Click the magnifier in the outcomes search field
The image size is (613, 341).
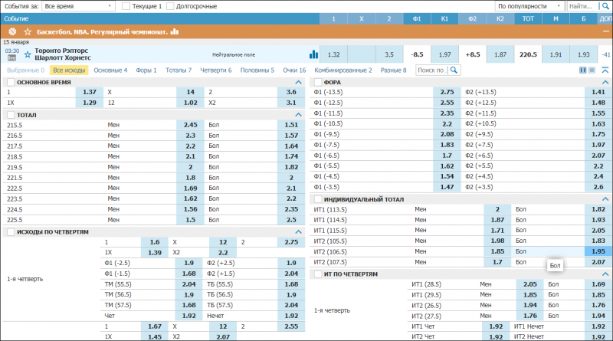click(x=454, y=70)
